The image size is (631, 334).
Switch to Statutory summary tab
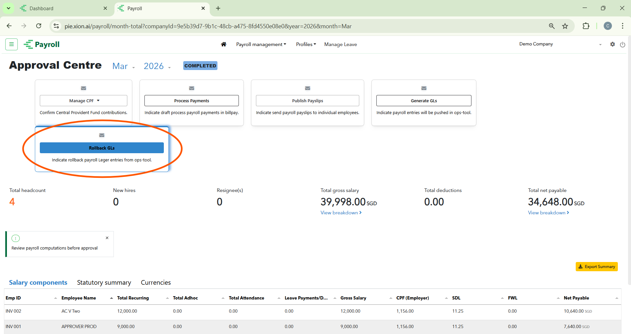pos(104,282)
